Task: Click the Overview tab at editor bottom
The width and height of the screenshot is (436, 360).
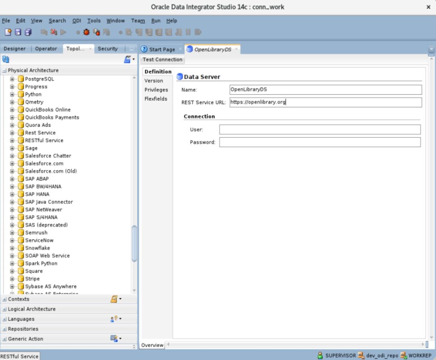Action: (152, 345)
